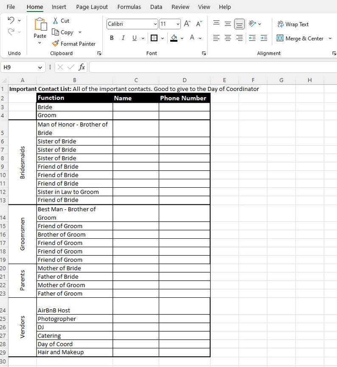Set Top Align for cells
Screen dimensions: 337x367
(x=216, y=23)
